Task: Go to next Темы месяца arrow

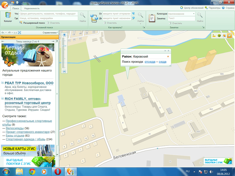Action: click(x=53, y=41)
